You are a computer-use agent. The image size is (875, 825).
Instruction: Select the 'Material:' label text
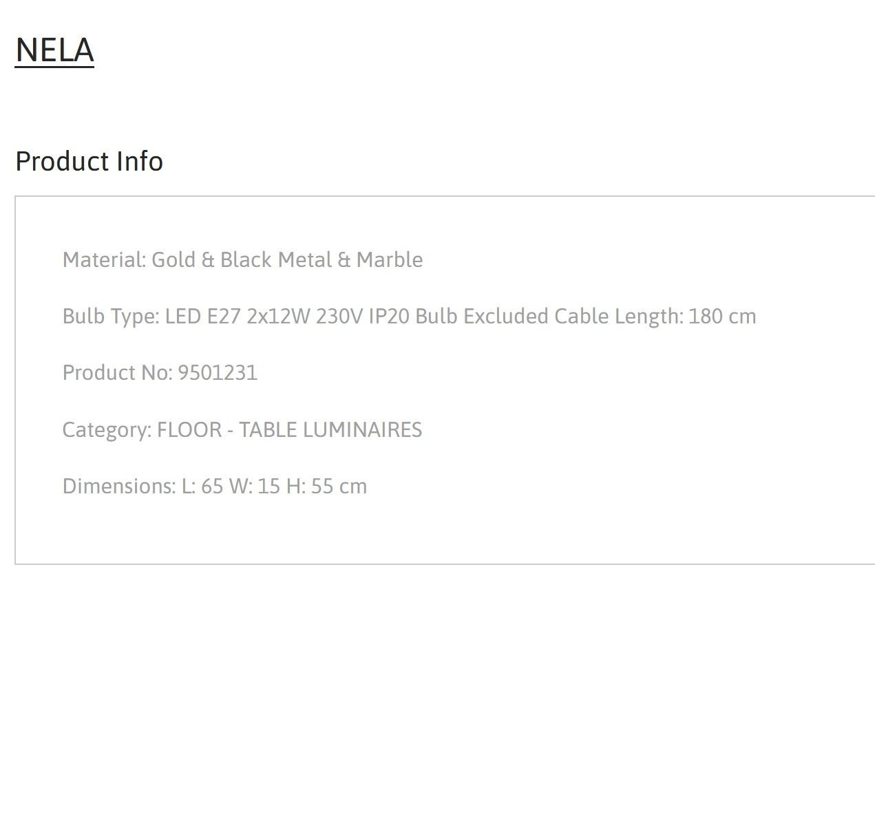pos(104,259)
